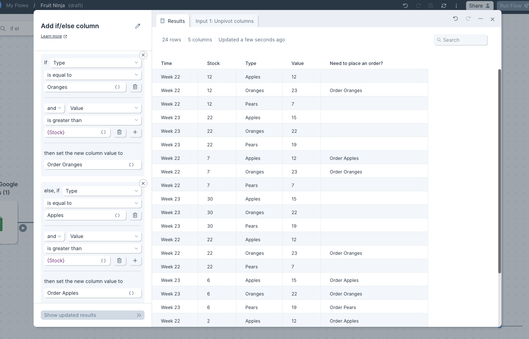
Task: Open the Learn more link
Action: tap(54, 36)
